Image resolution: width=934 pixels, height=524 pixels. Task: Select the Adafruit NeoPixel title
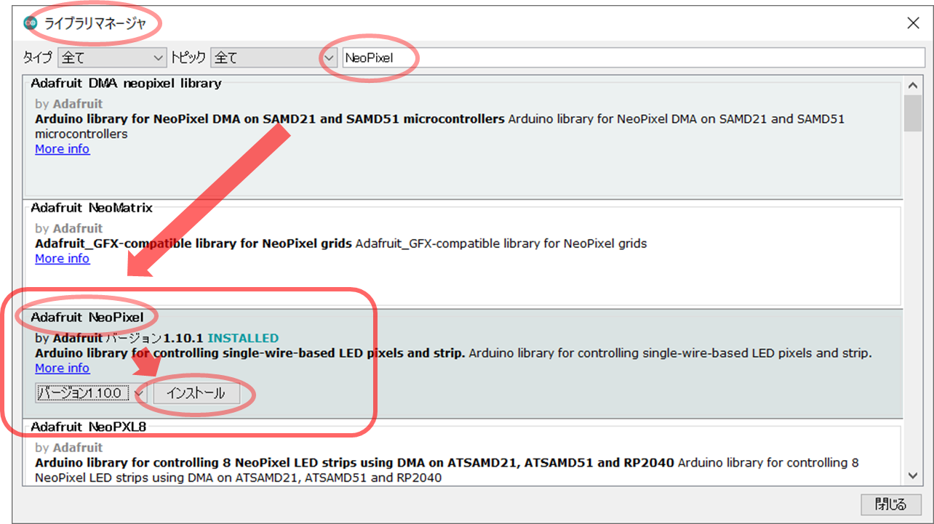point(87,317)
